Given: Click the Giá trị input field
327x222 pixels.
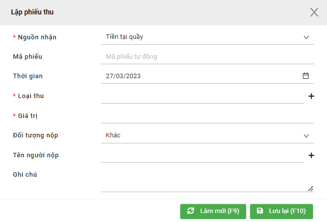Looking at the screenshot, I should tap(207, 116).
